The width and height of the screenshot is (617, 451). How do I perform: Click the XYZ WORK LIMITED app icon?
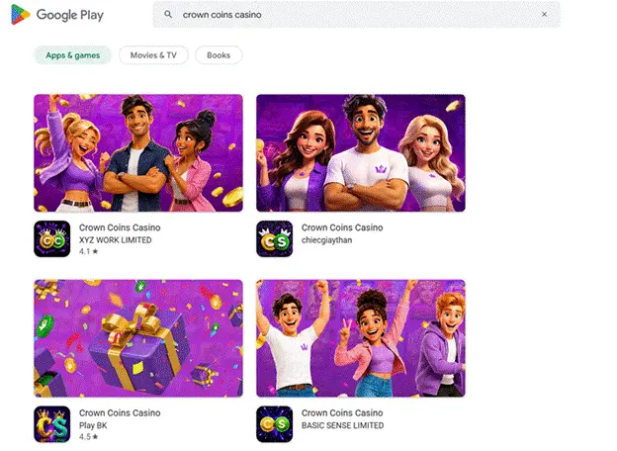pyautogui.click(x=52, y=239)
